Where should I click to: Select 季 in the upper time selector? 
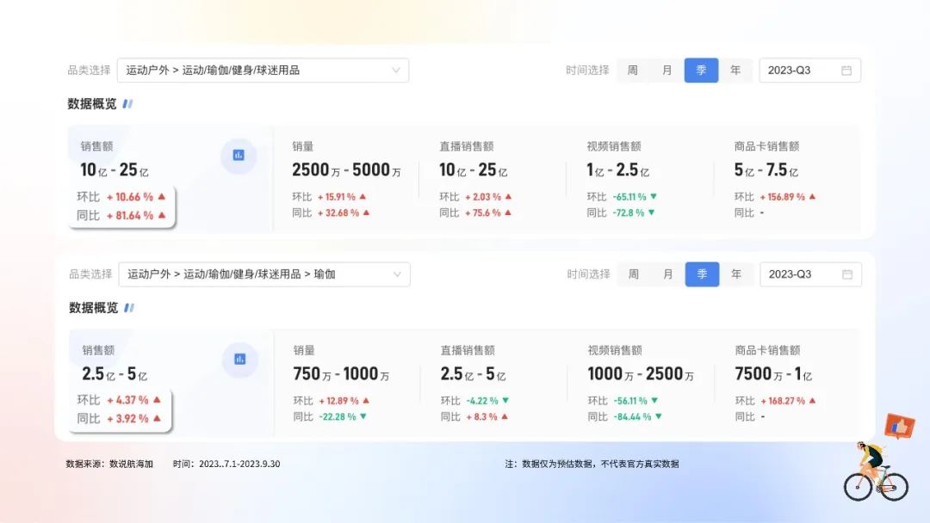pyautogui.click(x=701, y=71)
